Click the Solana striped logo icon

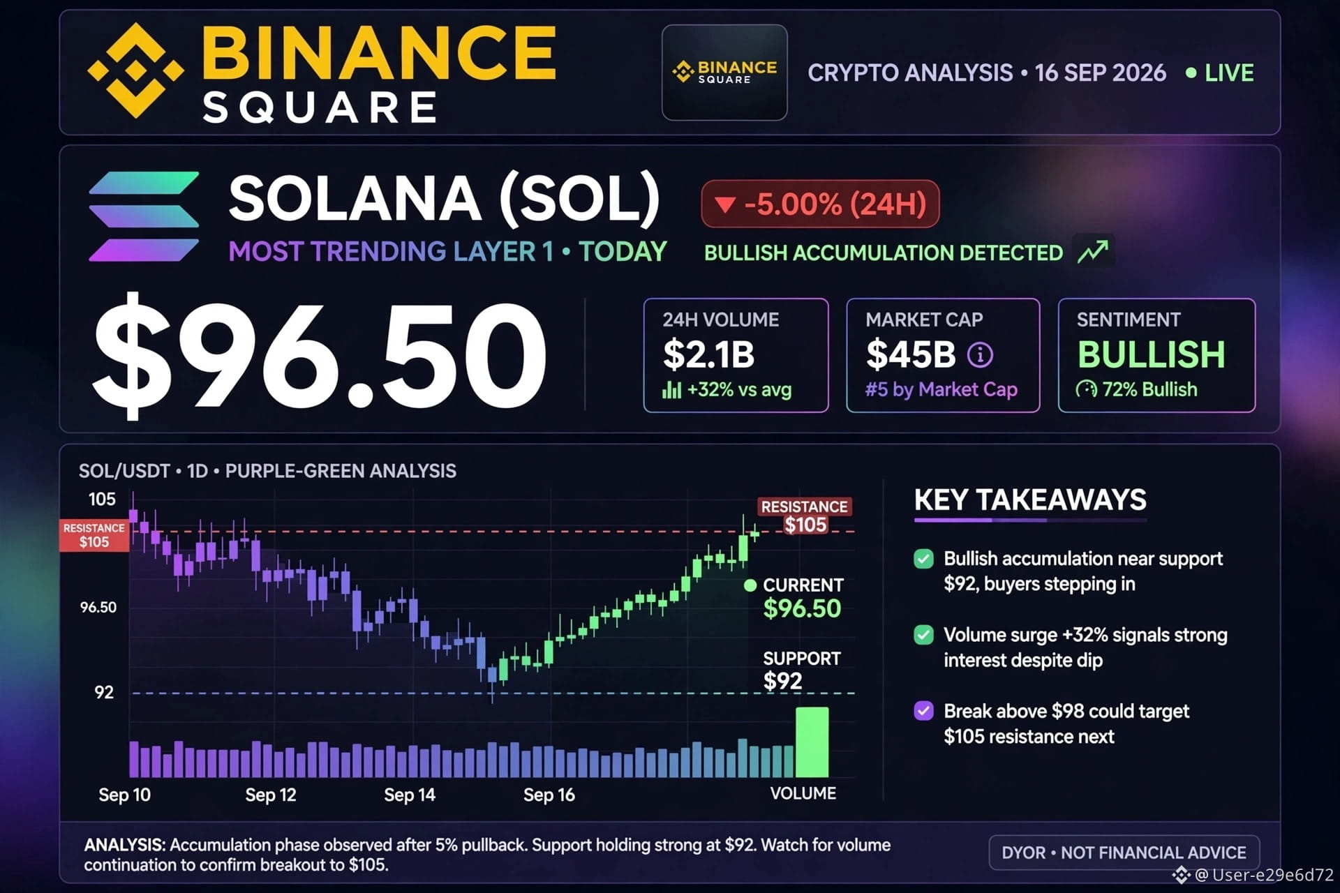[144, 216]
